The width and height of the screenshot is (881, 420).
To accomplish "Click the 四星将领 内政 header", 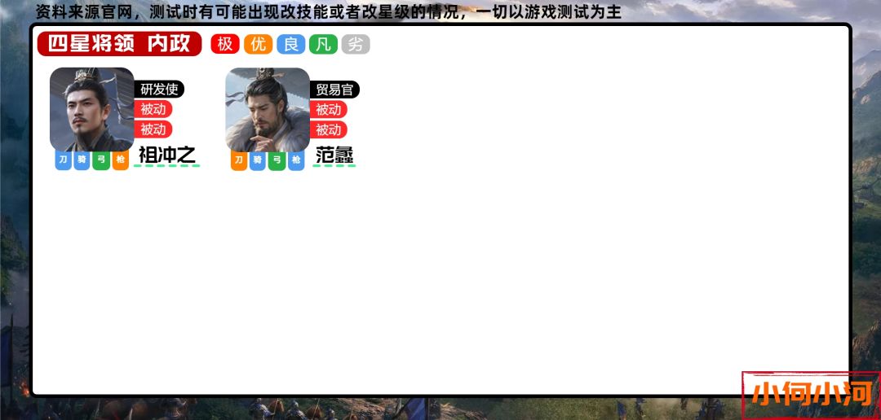I will (x=119, y=44).
